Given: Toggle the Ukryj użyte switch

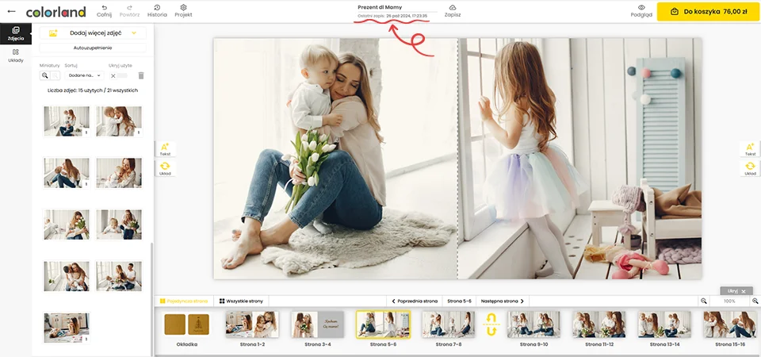Looking at the screenshot, I should click(x=119, y=75).
